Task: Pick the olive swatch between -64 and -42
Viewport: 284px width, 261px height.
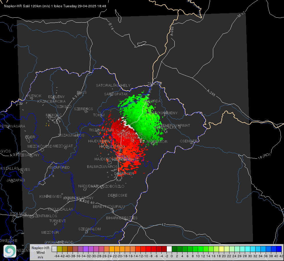Action: tap(59, 249)
